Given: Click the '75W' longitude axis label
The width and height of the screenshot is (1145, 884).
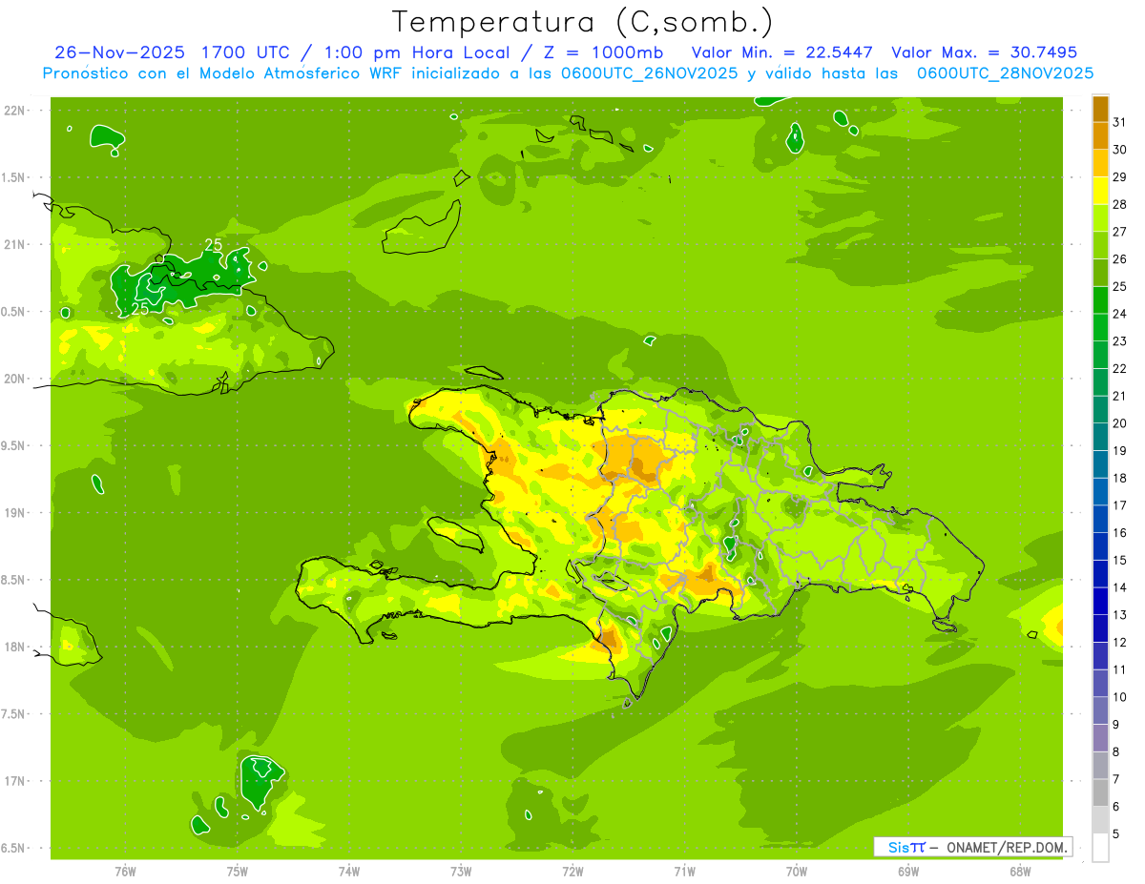Looking at the screenshot, I should pyautogui.click(x=238, y=872).
